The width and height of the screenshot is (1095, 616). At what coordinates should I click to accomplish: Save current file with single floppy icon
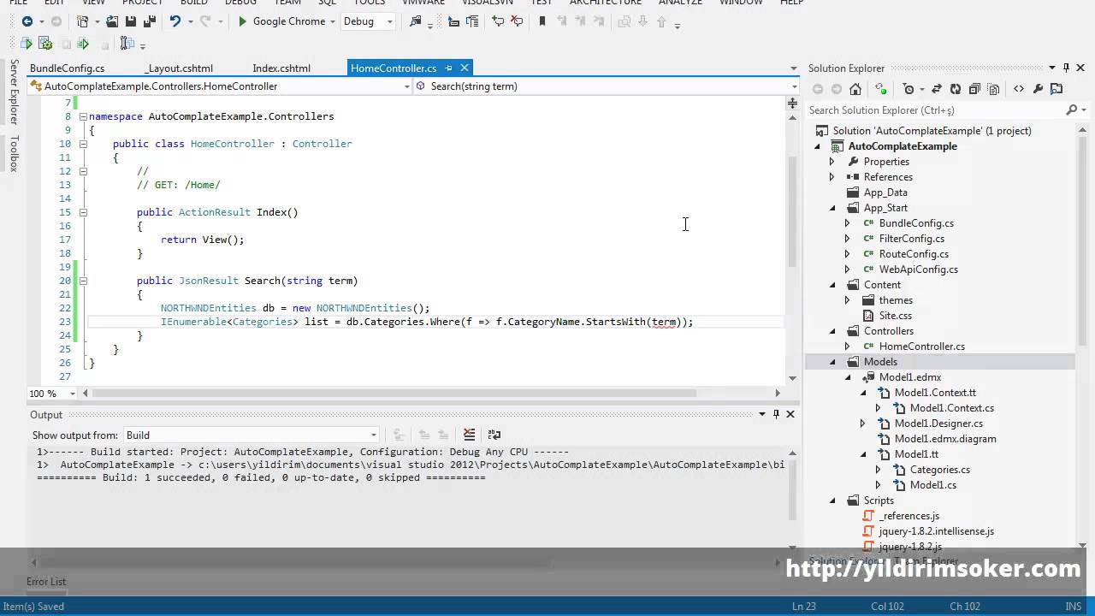[x=131, y=21]
